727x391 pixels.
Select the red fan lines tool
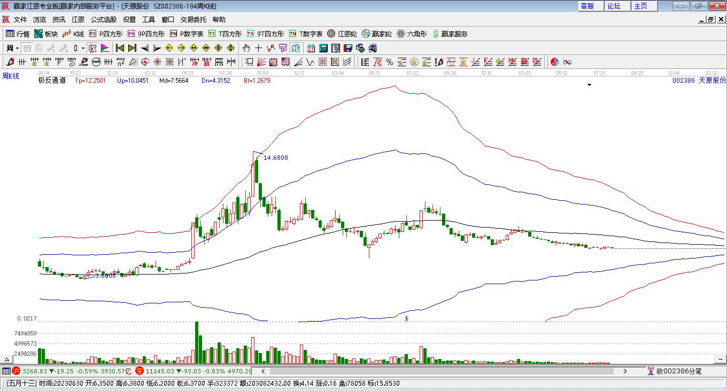click(x=261, y=62)
